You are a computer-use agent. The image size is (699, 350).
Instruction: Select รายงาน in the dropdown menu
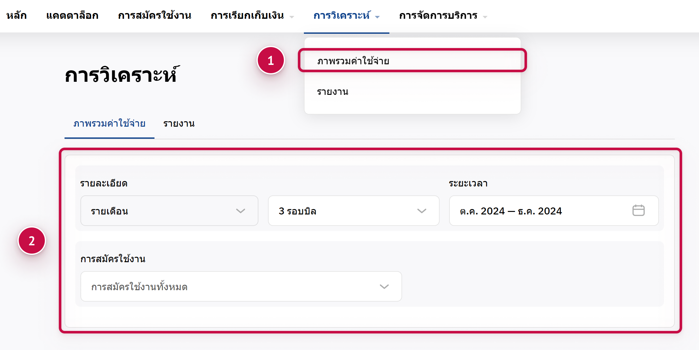coord(332,92)
